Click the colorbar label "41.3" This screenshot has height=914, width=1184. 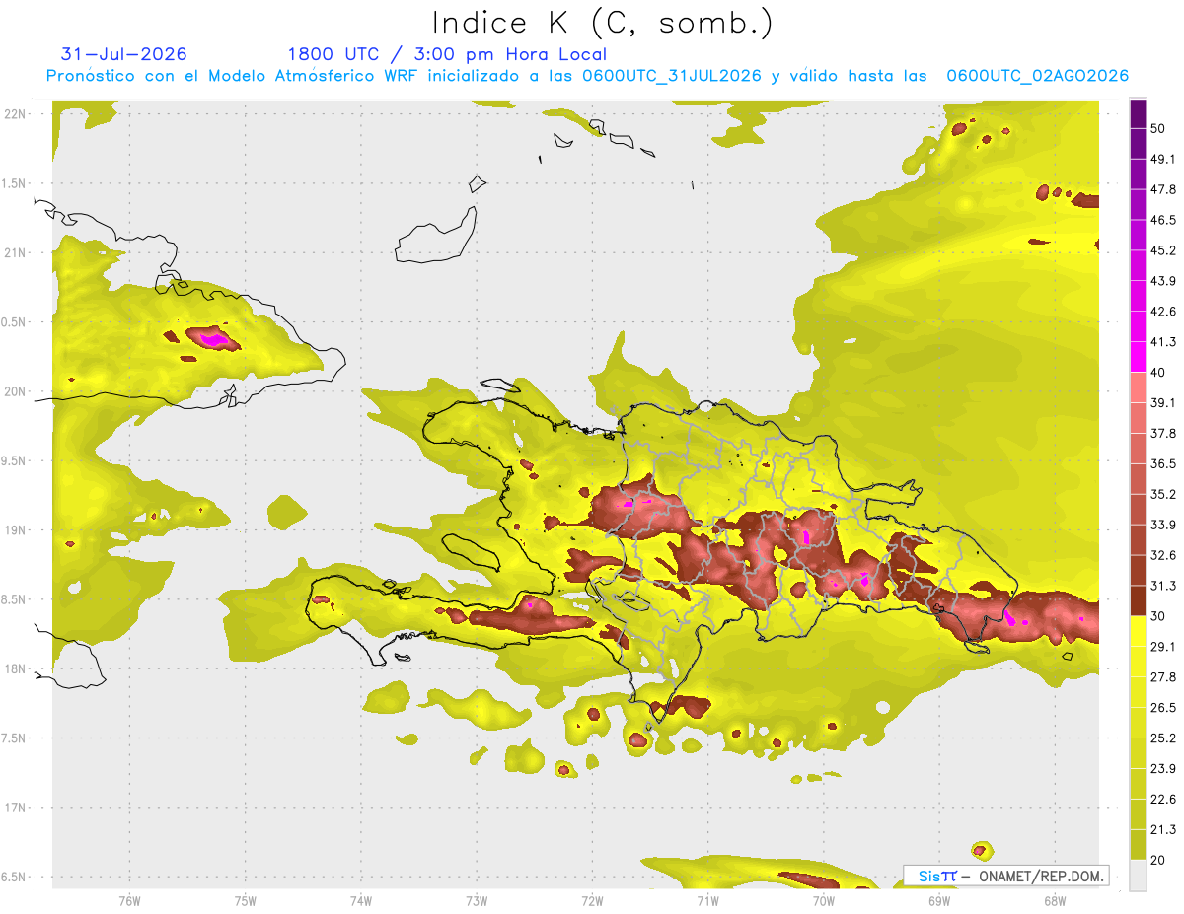1162,342
